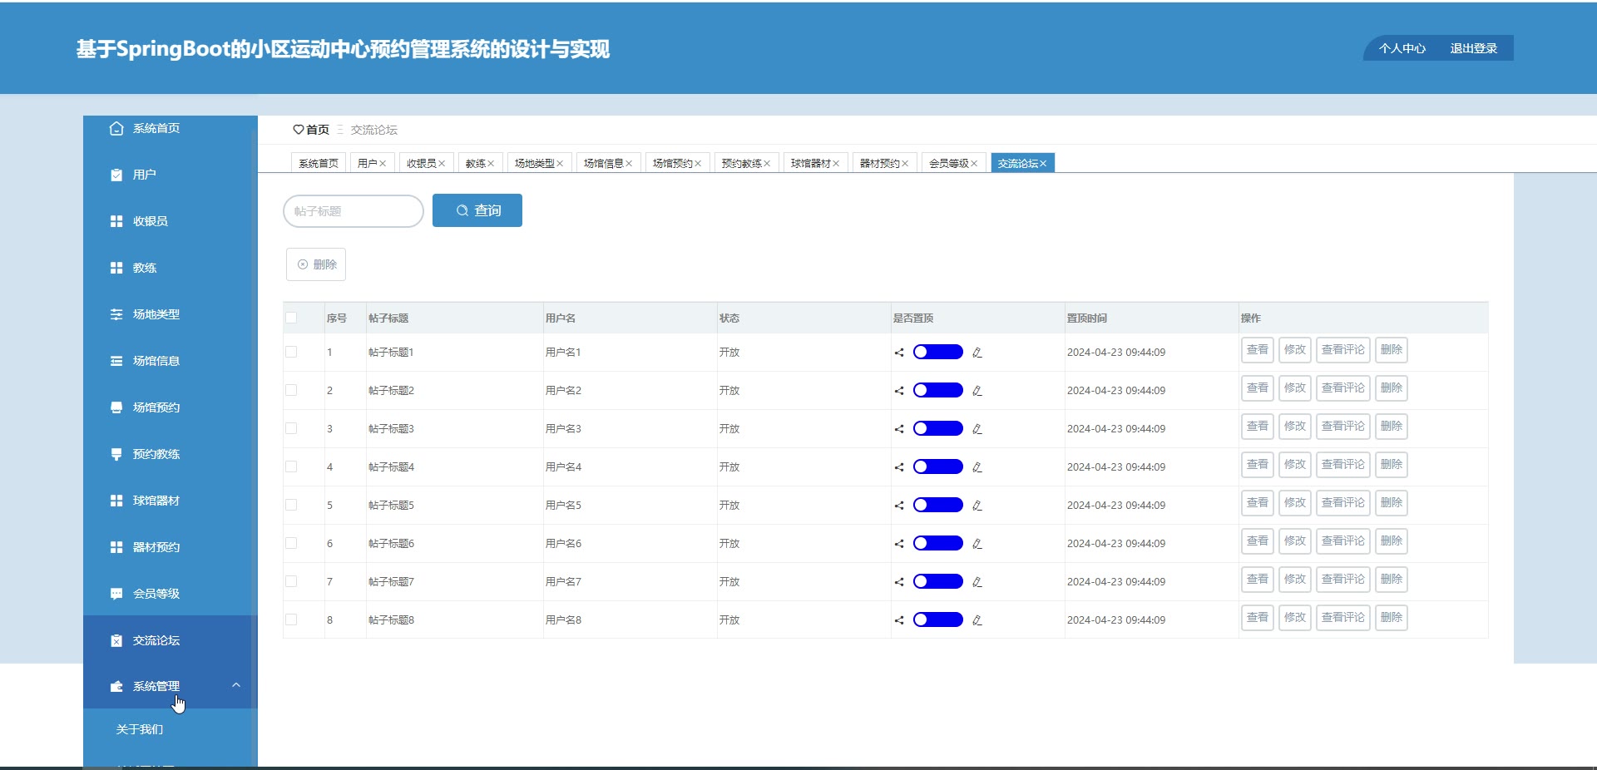Click 查看评论 for 帖子标题4

coord(1342,465)
